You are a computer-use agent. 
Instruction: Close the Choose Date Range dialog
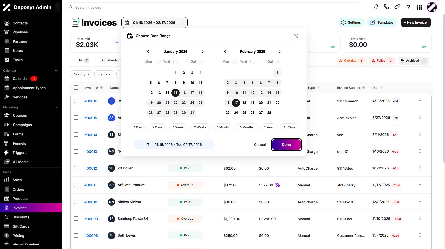pos(296,36)
